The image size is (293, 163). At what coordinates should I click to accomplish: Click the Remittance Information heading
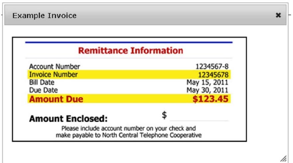click(x=130, y=51)
